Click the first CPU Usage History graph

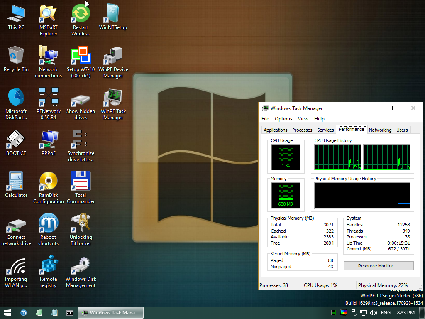[x=337, y=157]
